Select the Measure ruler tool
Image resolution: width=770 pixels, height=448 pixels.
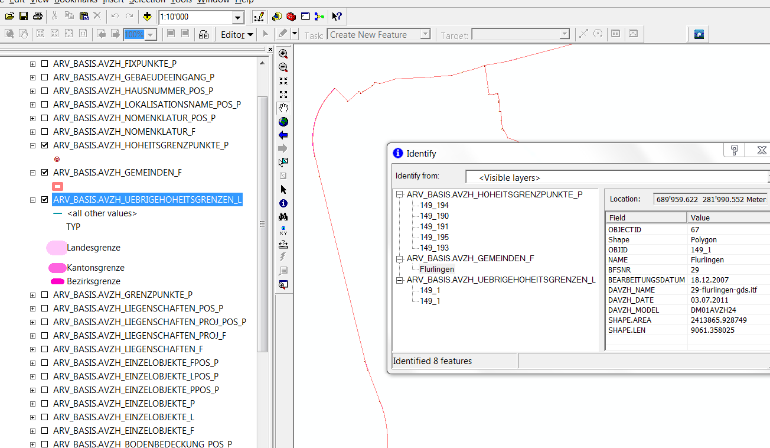(283, 244)
